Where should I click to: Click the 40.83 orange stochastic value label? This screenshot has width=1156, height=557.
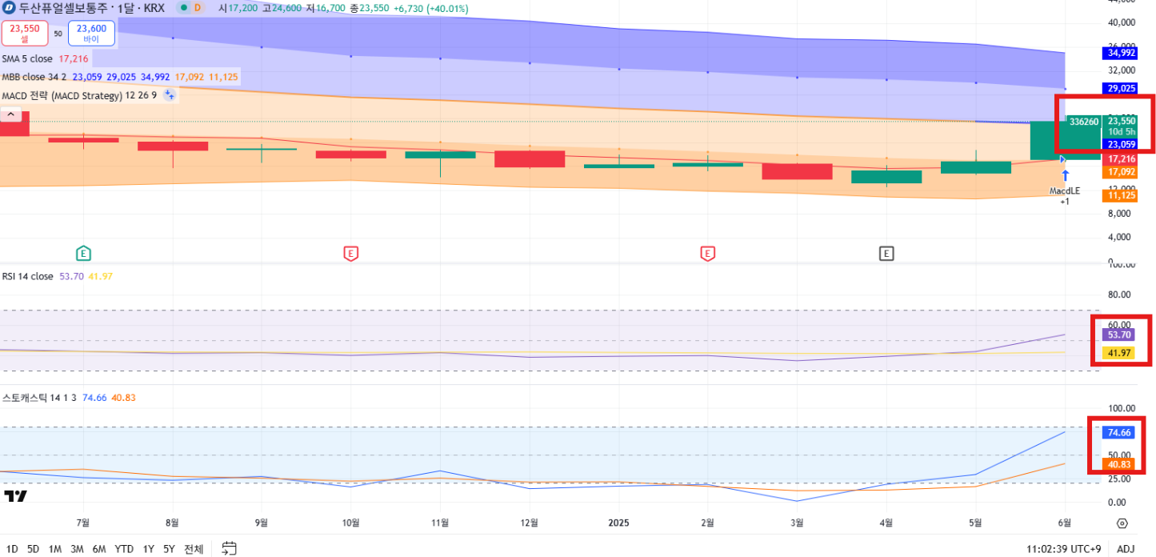click(x=1118, y=464)
